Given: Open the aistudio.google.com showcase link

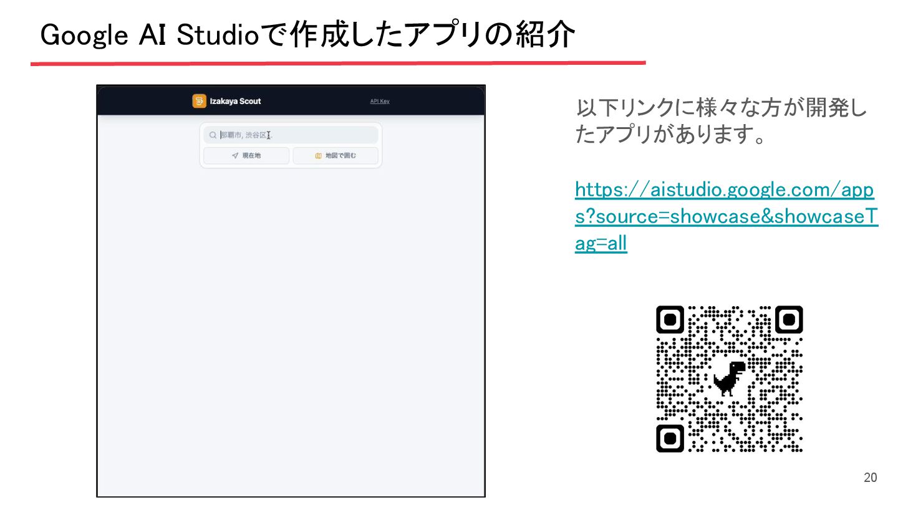Looking at the screenshot, I should click(727, 216).
